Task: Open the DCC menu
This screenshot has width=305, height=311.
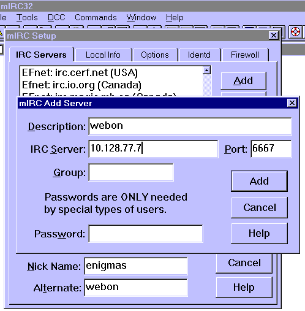Action: [x=56, y=18]
